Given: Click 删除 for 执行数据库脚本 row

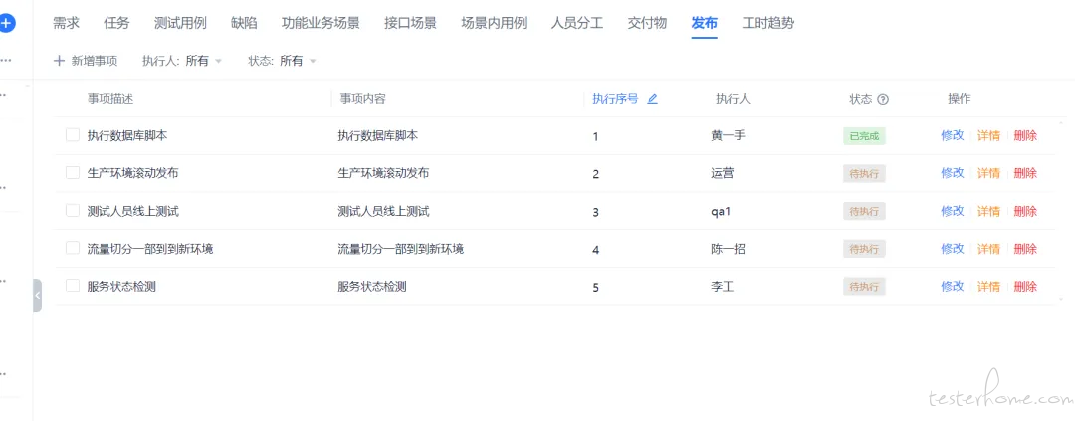Looking at the screenshot, I should (1025, 135).
